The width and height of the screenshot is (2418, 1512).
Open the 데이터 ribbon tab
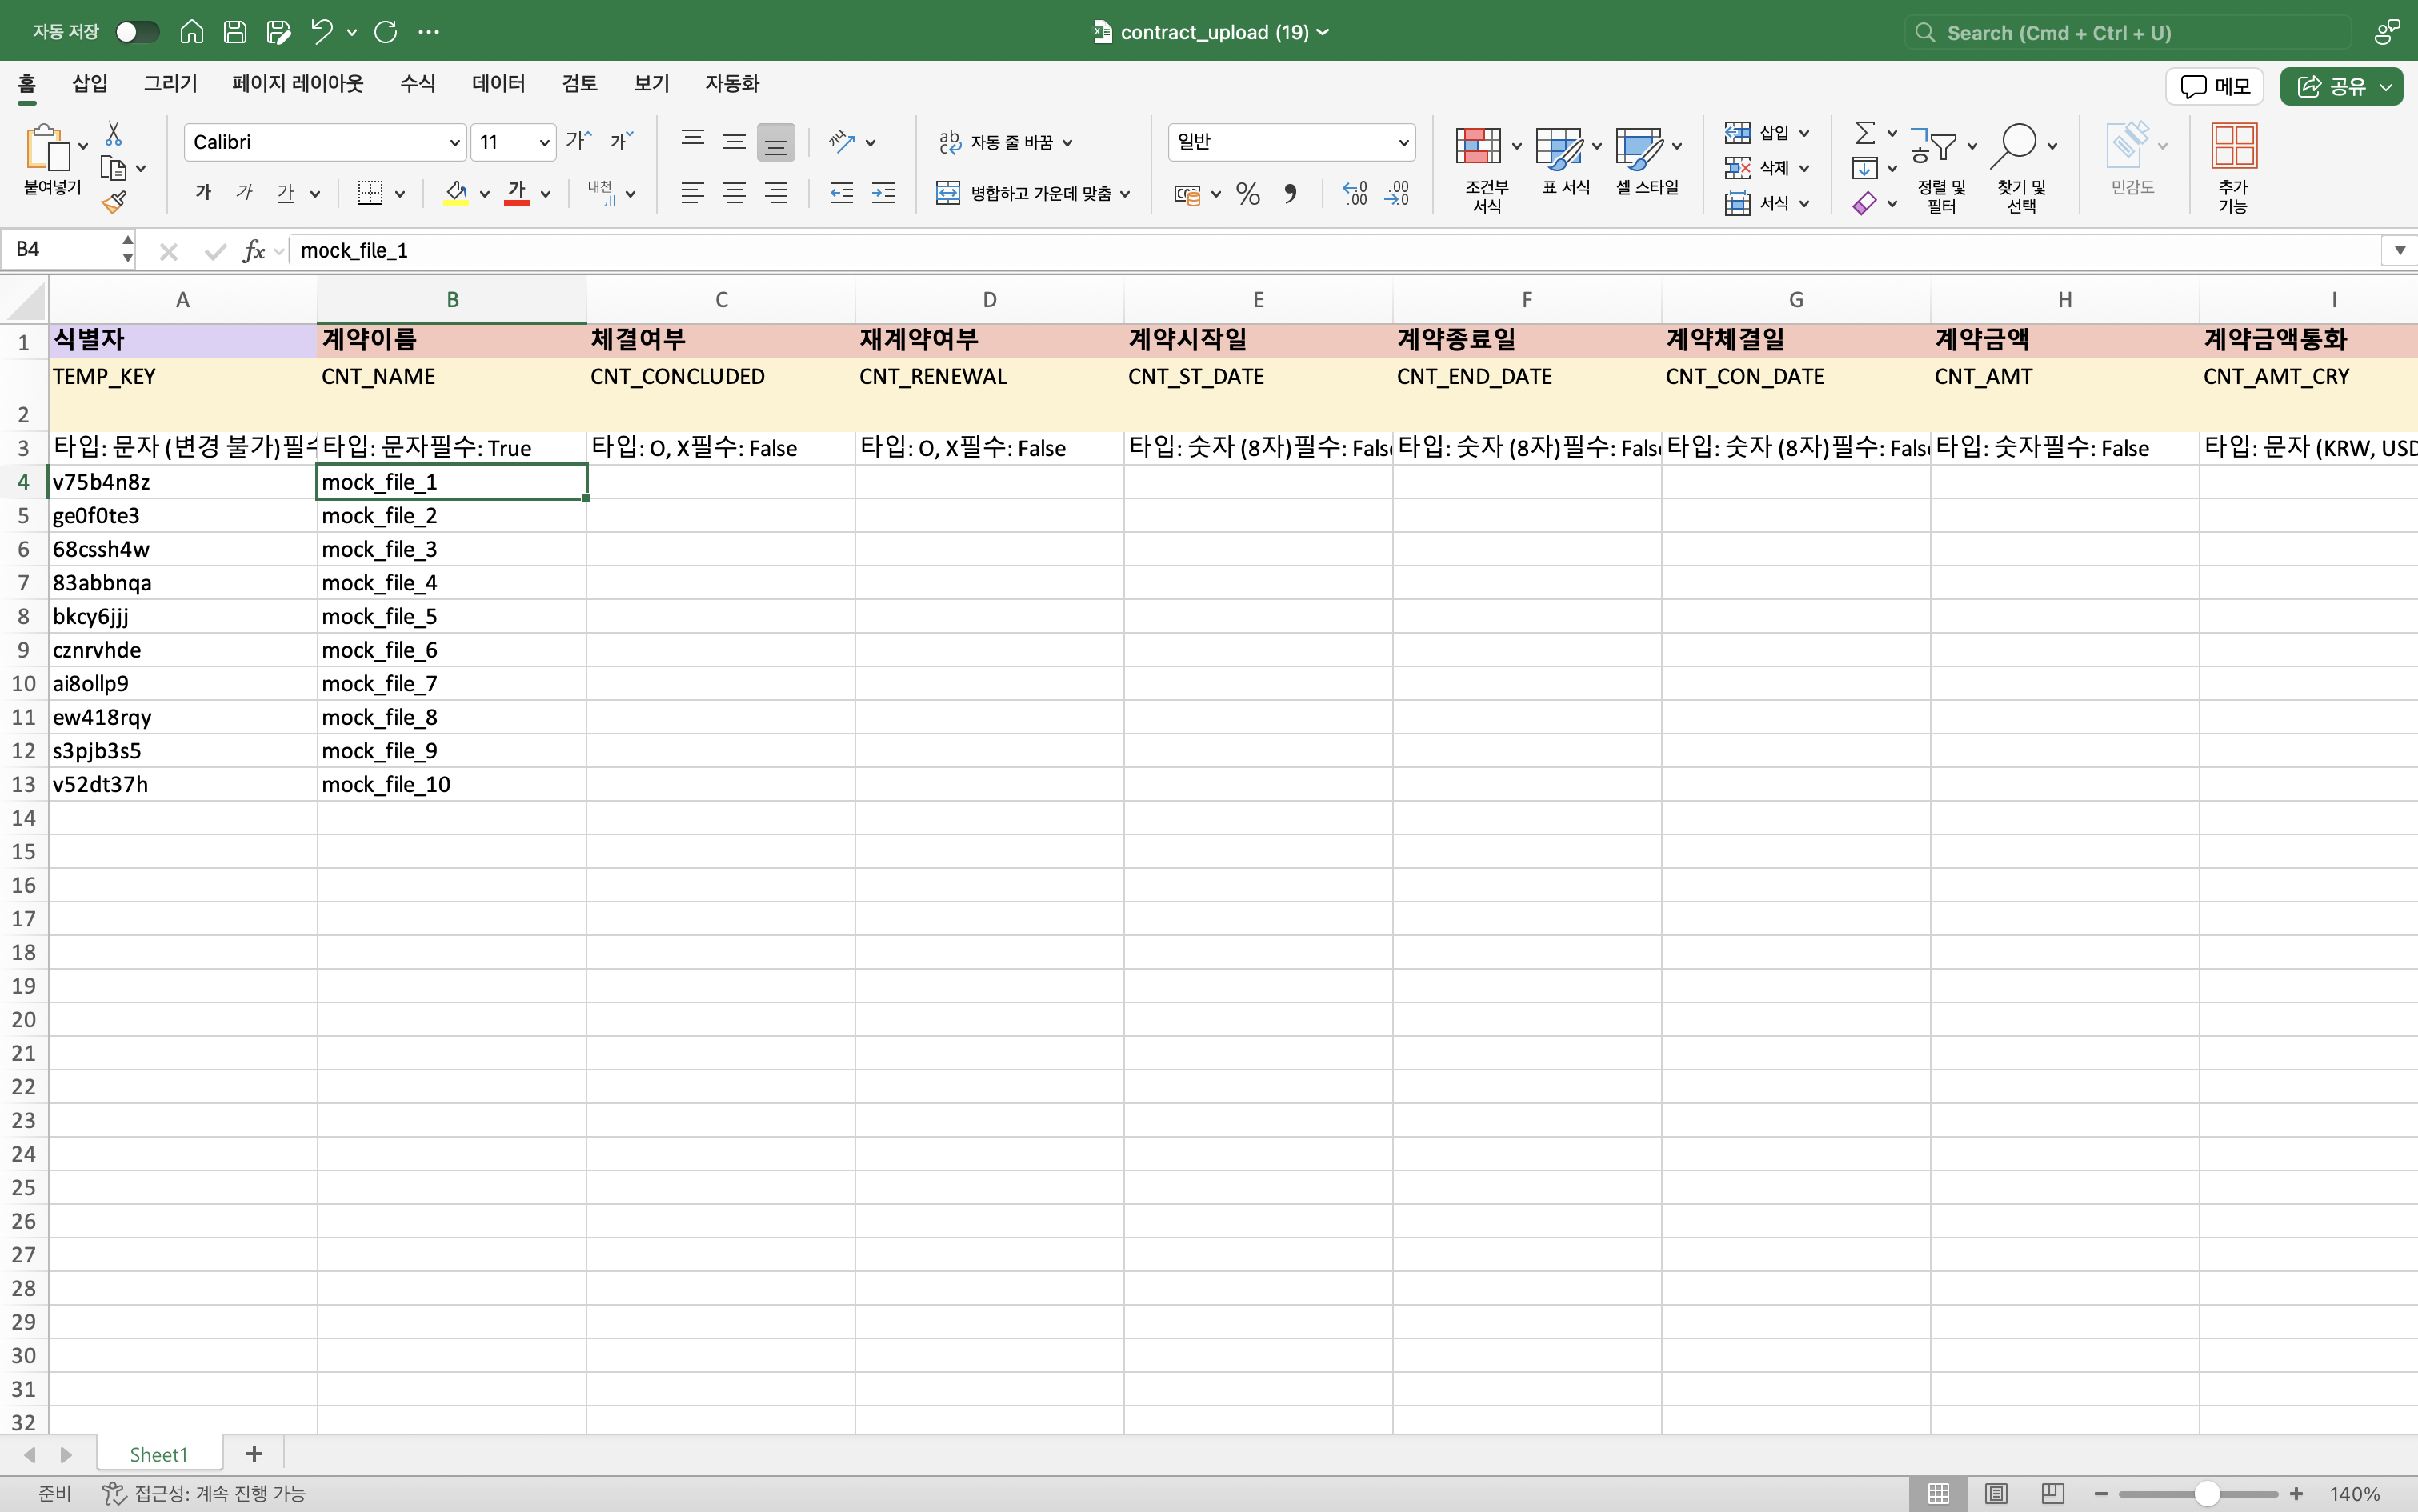pyautogui.click(x=498, y=84)
